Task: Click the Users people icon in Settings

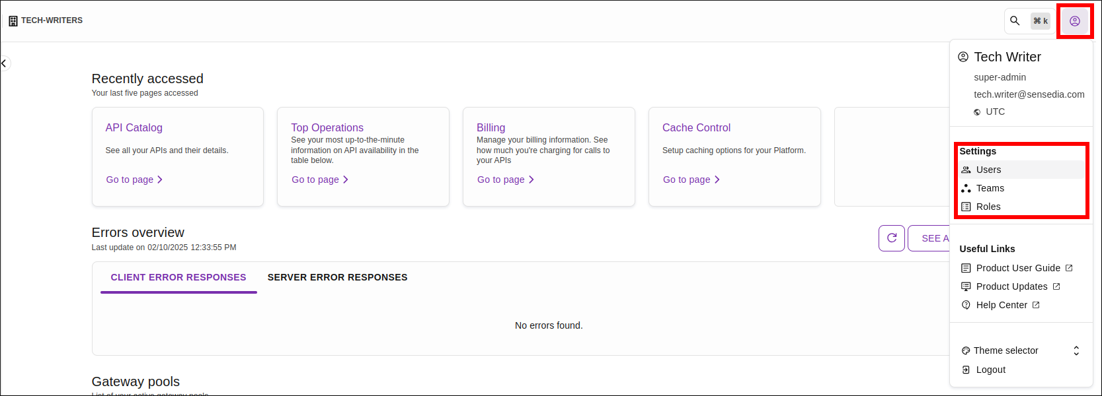Action: tap(966, 170)
